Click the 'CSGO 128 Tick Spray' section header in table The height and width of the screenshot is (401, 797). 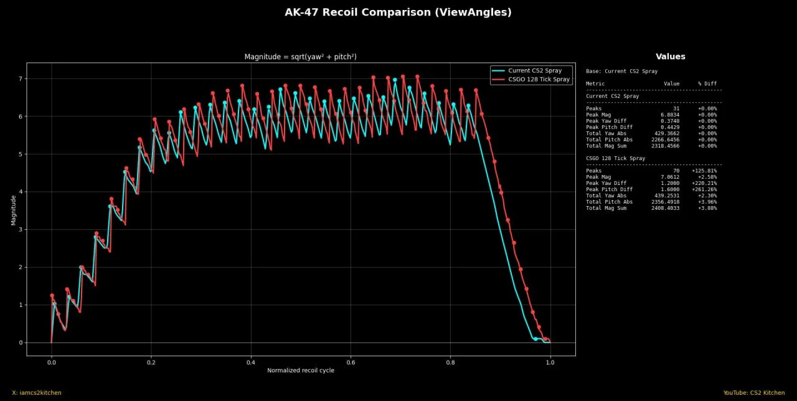[616, 158]
